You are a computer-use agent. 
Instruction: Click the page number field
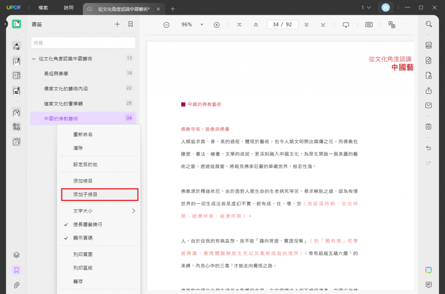[x=282, y=25]
